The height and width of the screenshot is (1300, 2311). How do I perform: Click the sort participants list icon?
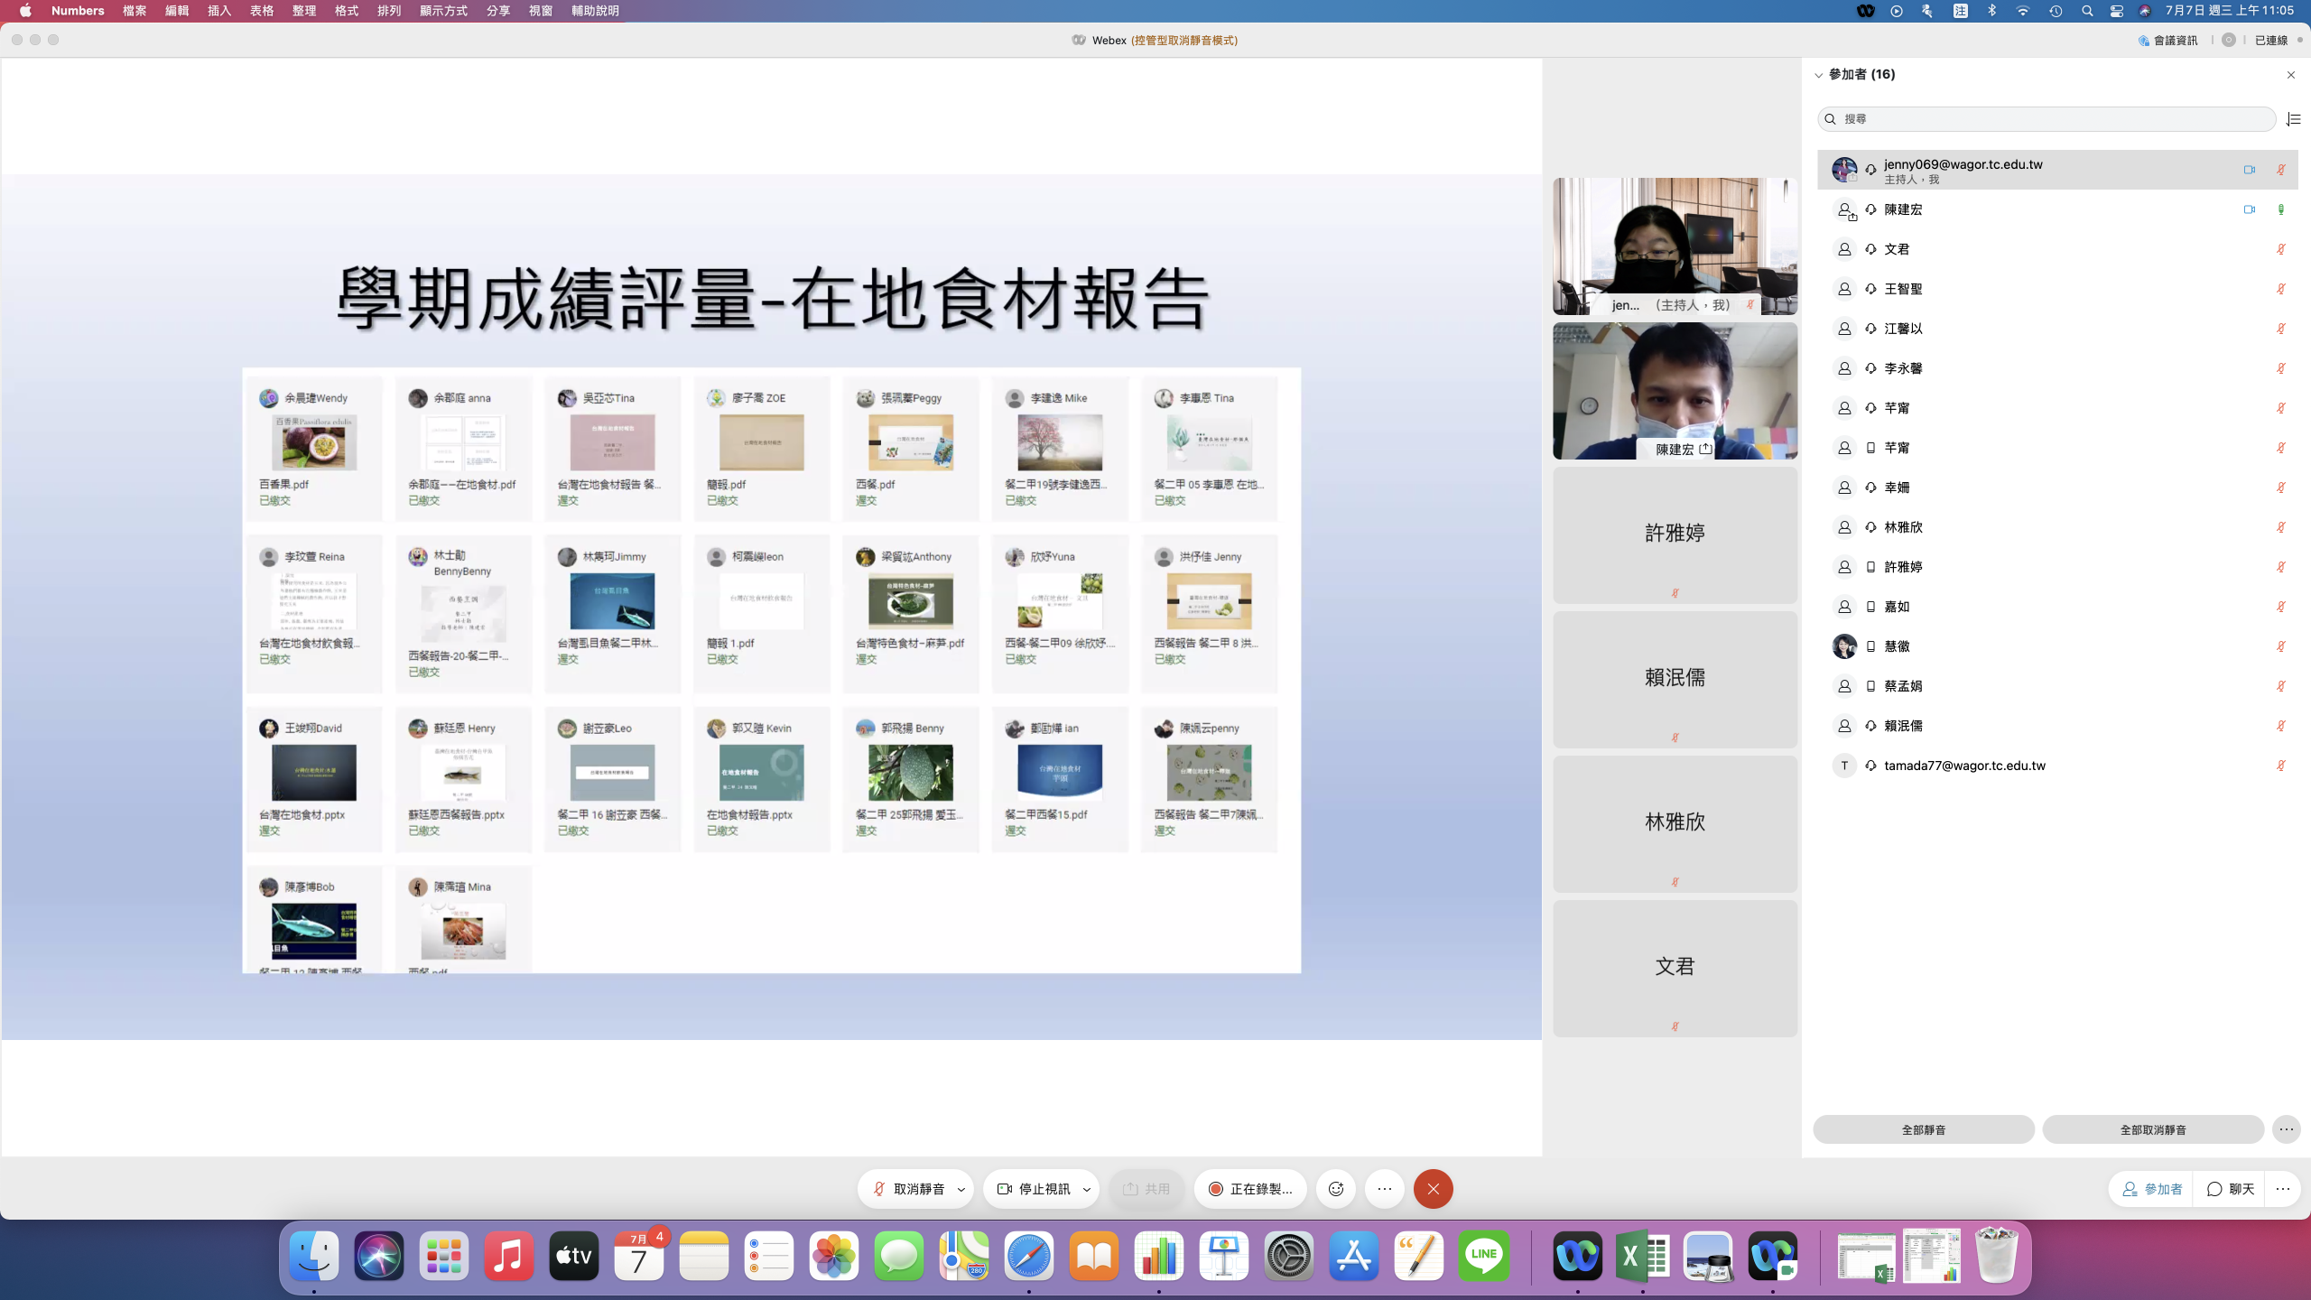point(2293,119)
